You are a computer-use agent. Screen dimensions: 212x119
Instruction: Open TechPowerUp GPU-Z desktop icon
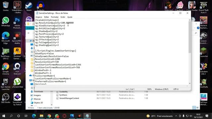(6, 54)
